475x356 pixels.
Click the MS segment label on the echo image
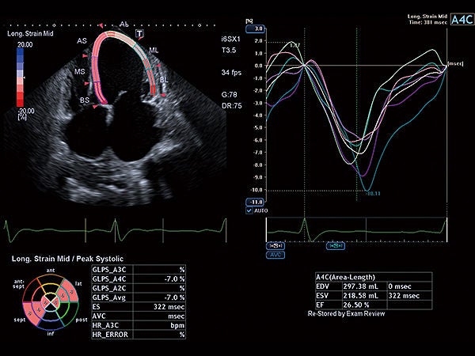tap(80, 71)
